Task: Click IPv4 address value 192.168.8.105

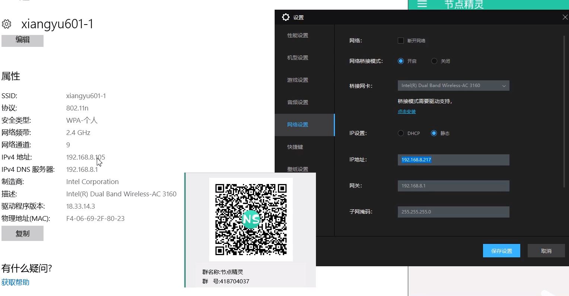Action: pyautogui.click(x=86, y=157)
